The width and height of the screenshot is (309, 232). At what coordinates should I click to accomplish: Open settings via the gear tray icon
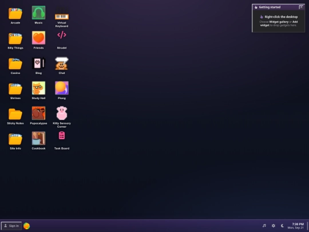(274, 226)
